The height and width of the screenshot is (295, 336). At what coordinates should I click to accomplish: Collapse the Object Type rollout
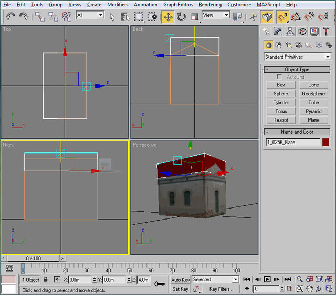pos(297,69)
